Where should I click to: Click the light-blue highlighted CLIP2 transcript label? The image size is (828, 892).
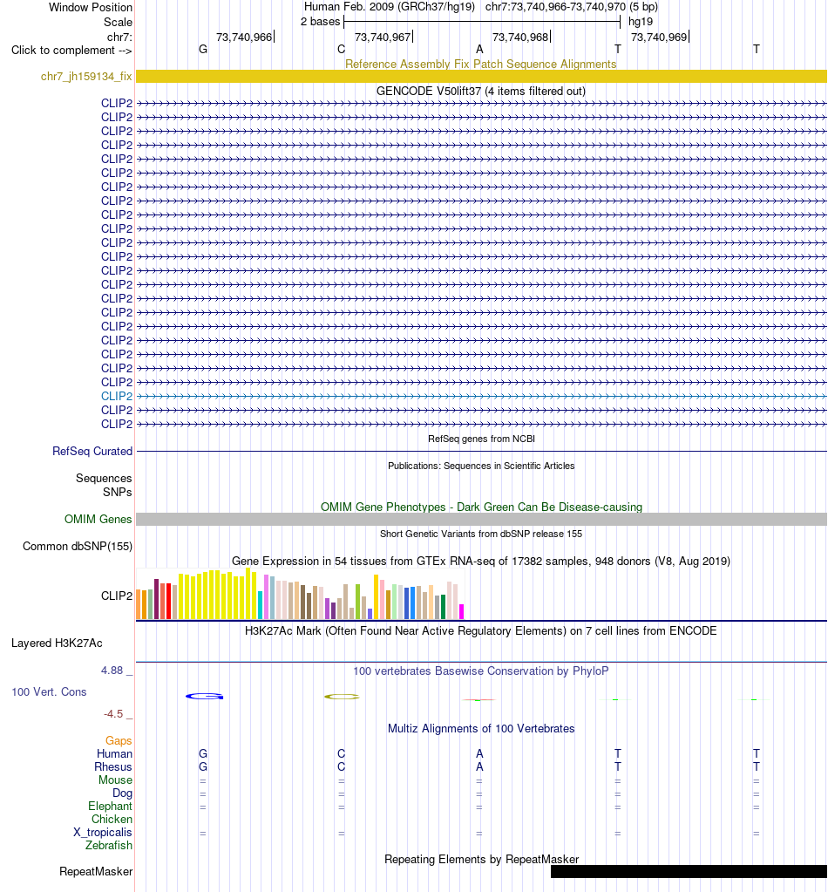click(x=117, y=396)
